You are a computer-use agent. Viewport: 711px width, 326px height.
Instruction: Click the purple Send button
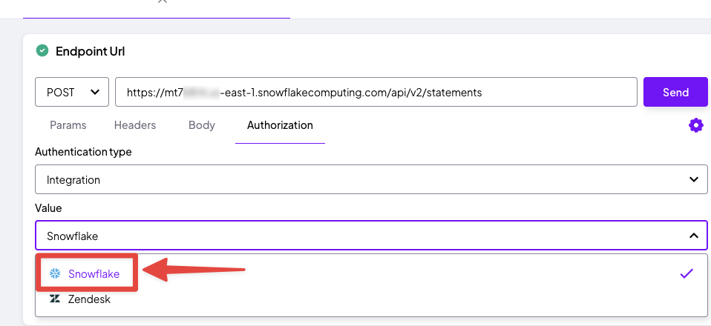click(675, 92)
